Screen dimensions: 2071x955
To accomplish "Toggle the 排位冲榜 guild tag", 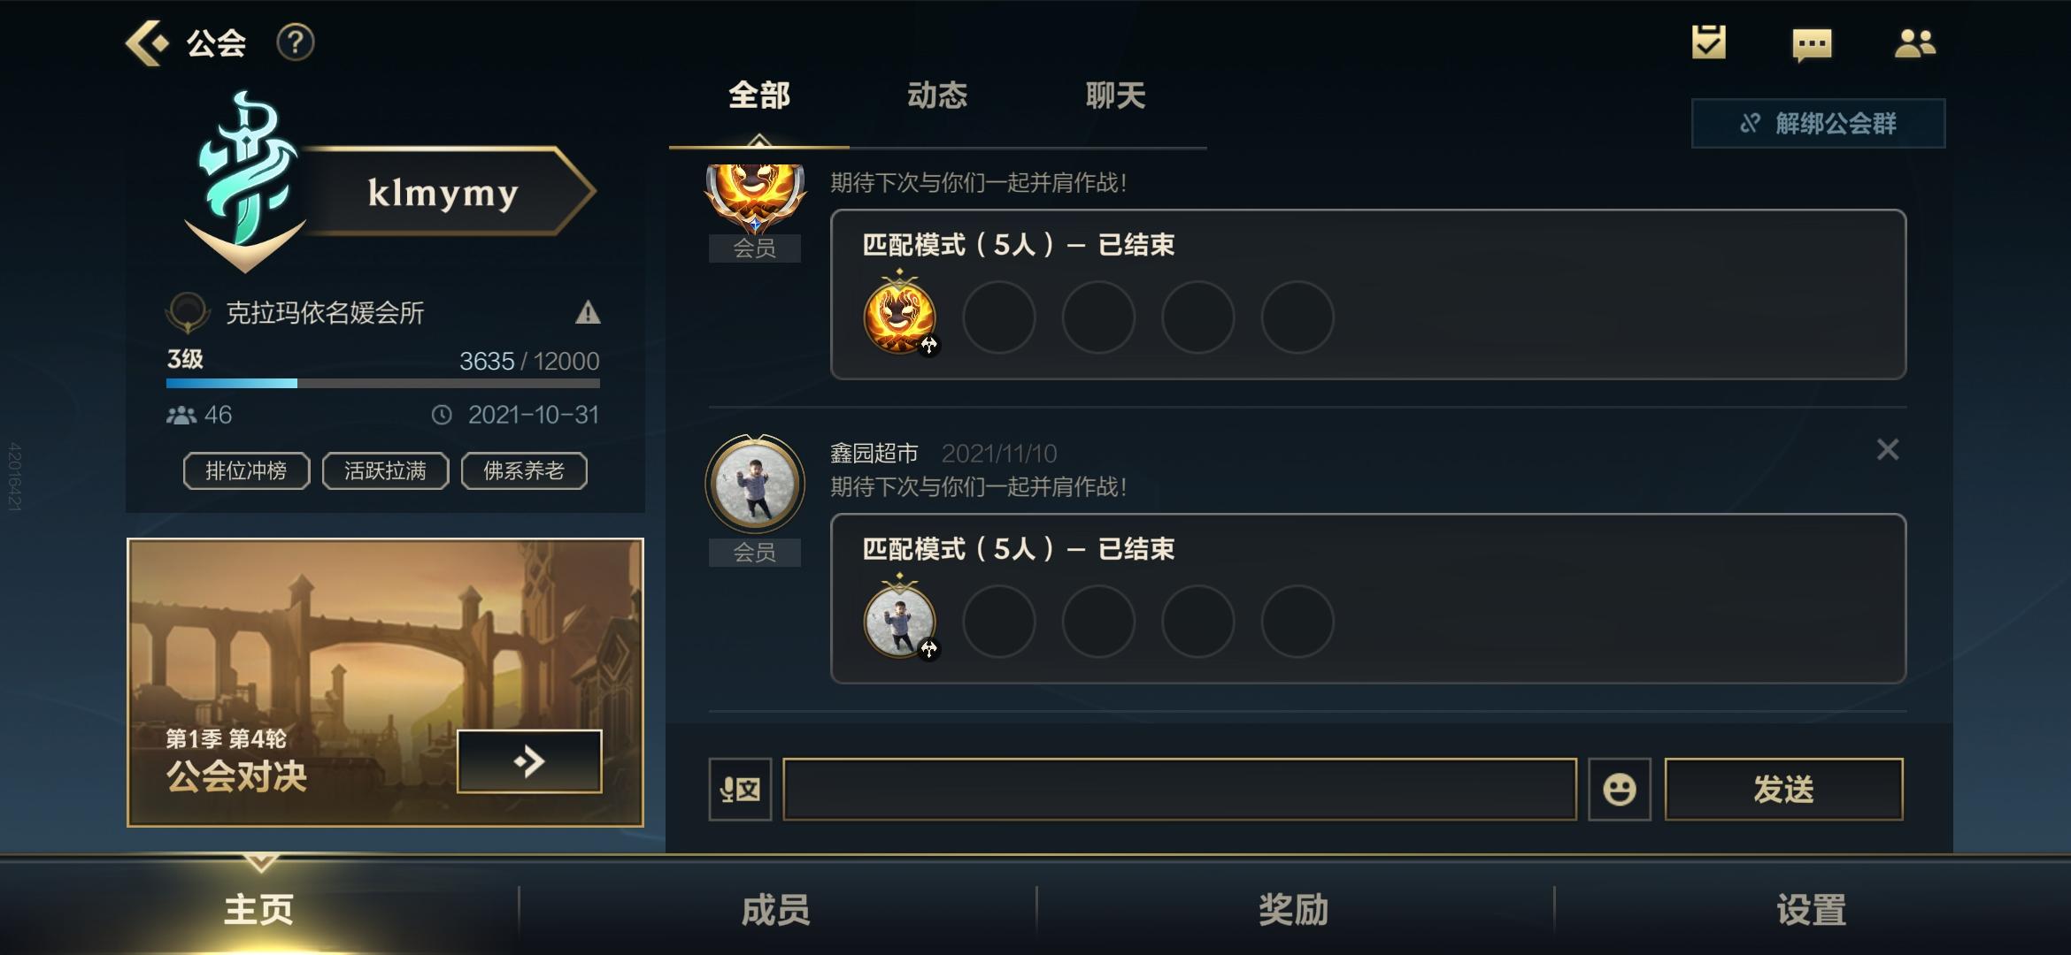I will (x=246, y=470).
